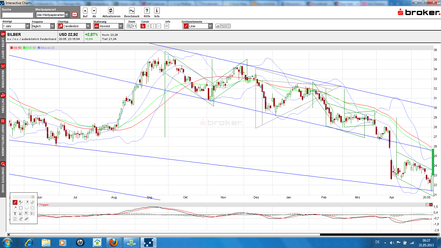Click the Hilfe help button
The image size is (441, 248).
click(x=147, y=11)
